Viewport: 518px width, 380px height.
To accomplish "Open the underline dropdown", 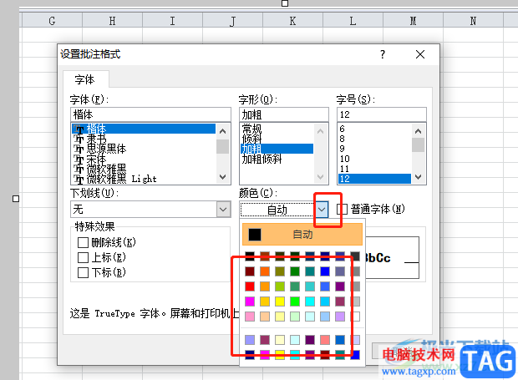I will tap(223, 210).
